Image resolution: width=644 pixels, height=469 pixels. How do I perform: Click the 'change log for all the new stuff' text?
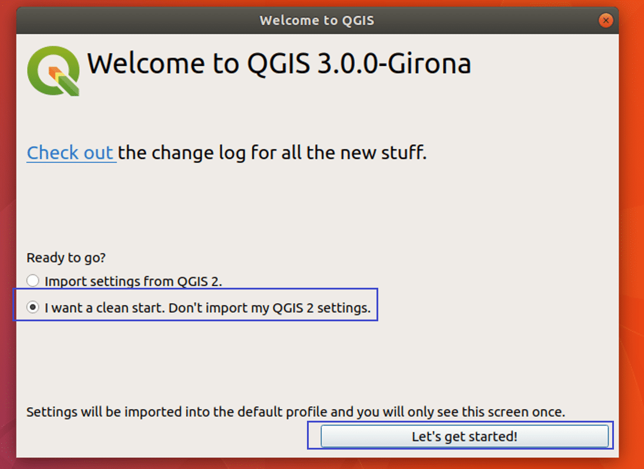point(273,153)
